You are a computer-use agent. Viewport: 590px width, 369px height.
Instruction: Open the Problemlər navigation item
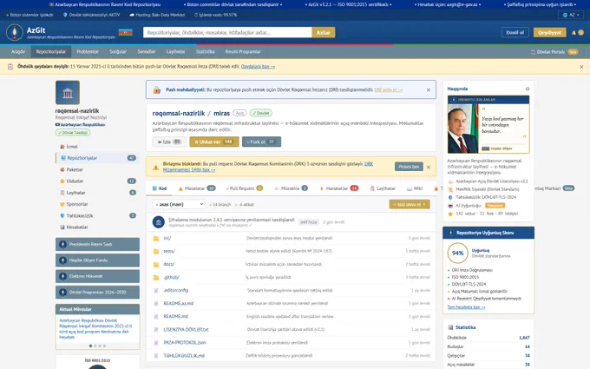88,51
